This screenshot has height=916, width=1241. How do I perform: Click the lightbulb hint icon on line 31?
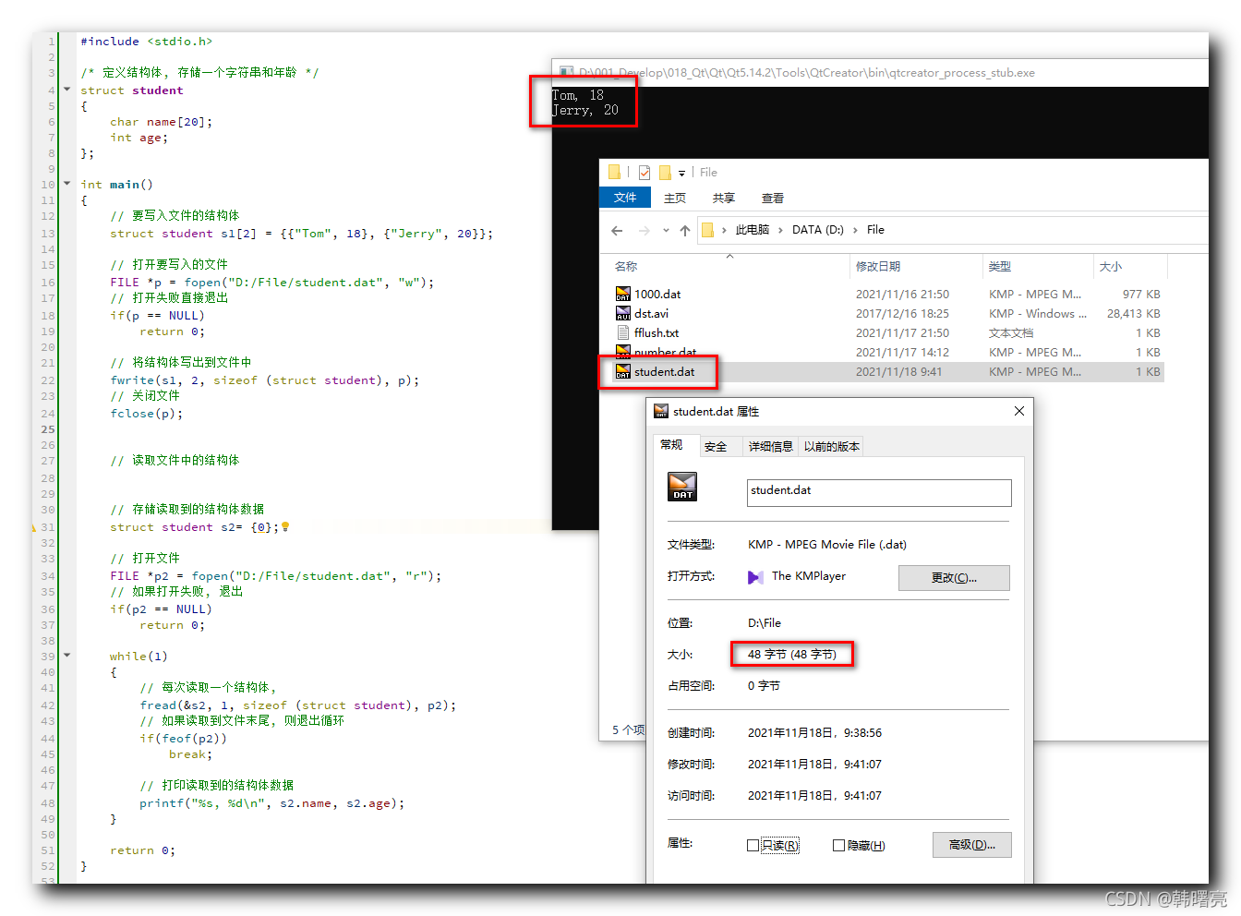pos(285,527)
